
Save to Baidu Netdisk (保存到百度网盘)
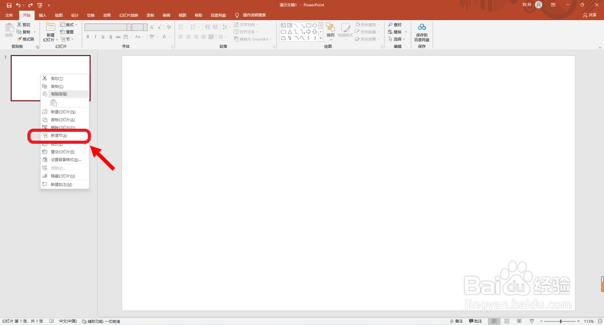click(422, 32)
